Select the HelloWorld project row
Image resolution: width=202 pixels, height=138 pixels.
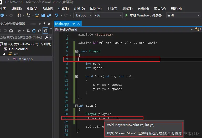point(26,49)
